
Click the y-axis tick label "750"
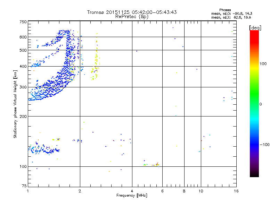coord(23,22)
